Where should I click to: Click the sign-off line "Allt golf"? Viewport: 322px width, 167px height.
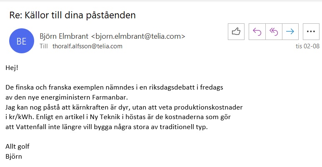17,147
